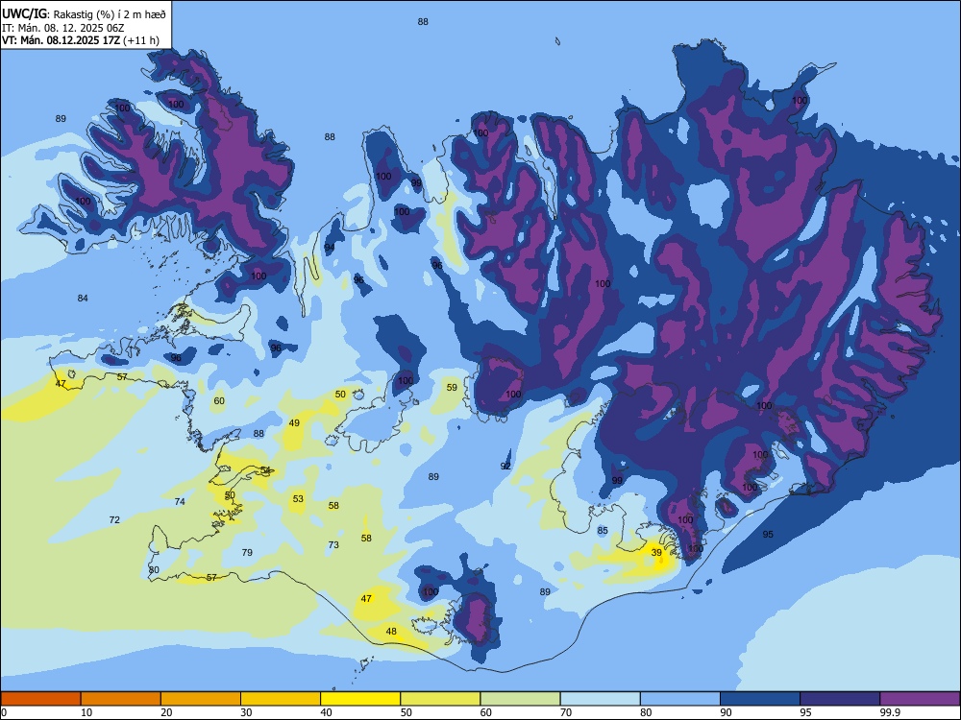This screenshot has height=720, width=961.
Task: Click the 30–40 legend color swatch
Action: coord(281,699)
